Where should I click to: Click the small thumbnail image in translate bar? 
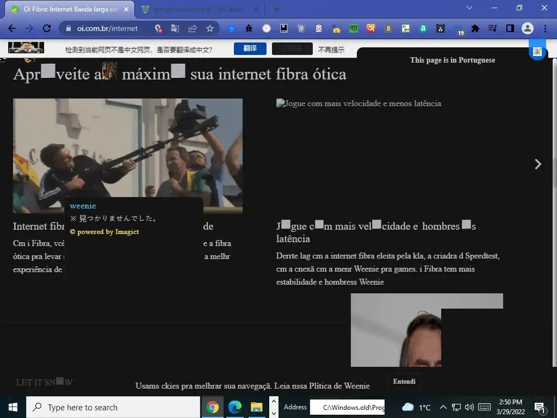pyautogui.click(x=26, y=47)
